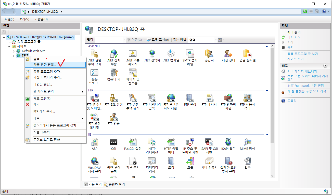The width and height of the screenshot is (332, 195).
Task: Open the FastCGI 설정 feature
Action: click(x=133, y=144)
